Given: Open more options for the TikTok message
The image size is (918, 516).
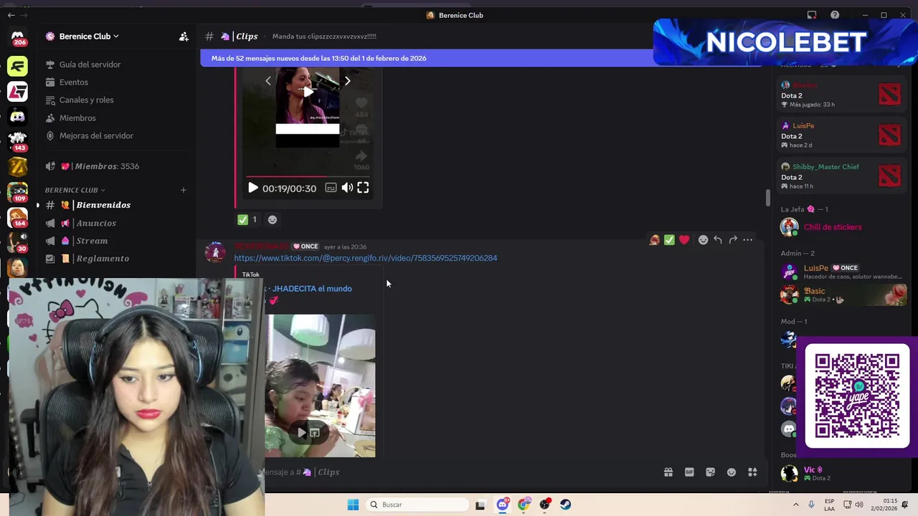Looking at the screenshot, I should tap(748, 240).
